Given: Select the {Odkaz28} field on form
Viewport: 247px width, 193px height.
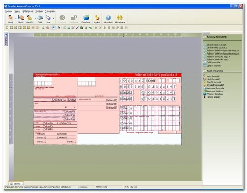Looking at the screenshot, I should [111, 104].
